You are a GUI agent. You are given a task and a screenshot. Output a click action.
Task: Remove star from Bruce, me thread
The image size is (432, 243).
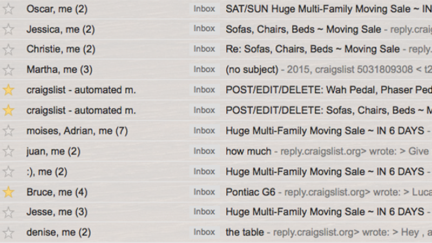[9, 192]
